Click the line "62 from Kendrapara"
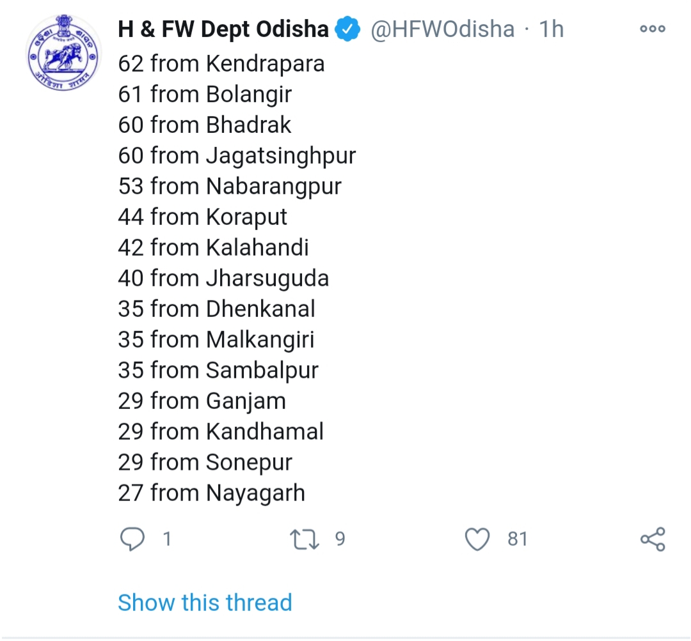The height and width of the screenshot is (641, 691). [221, 64]
